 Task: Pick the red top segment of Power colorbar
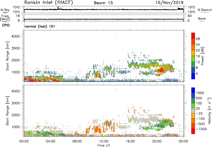193,36
